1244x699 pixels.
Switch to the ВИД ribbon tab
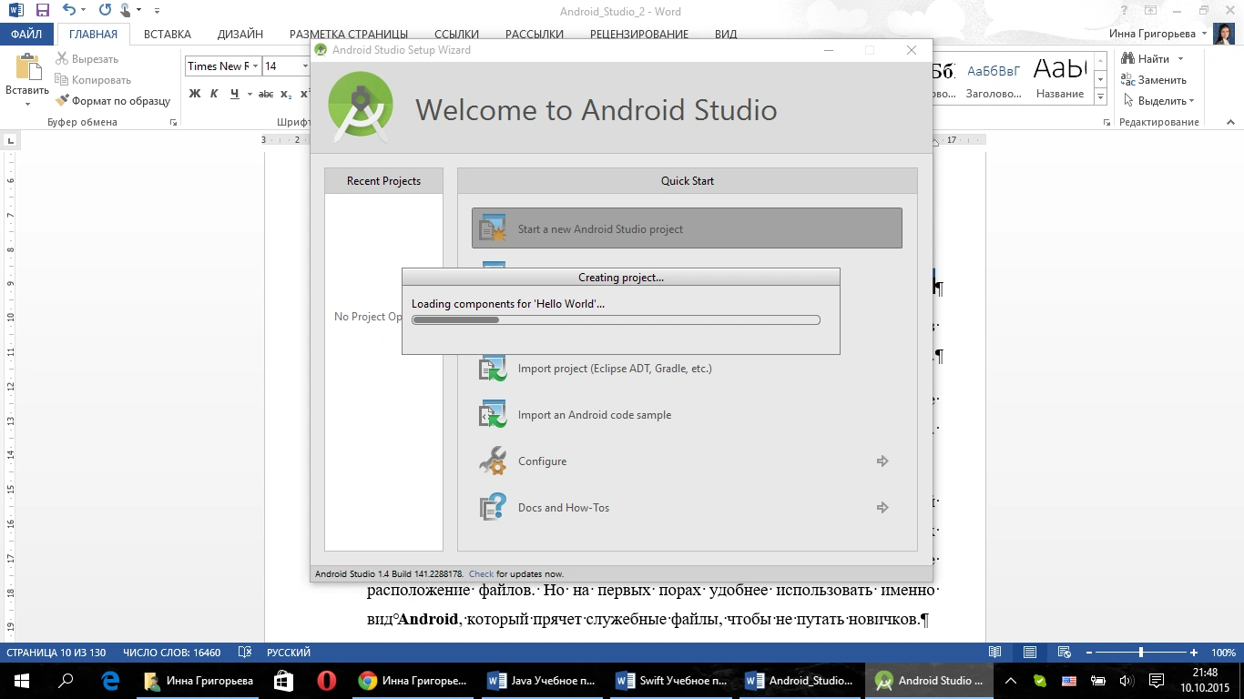coord(726,35)
